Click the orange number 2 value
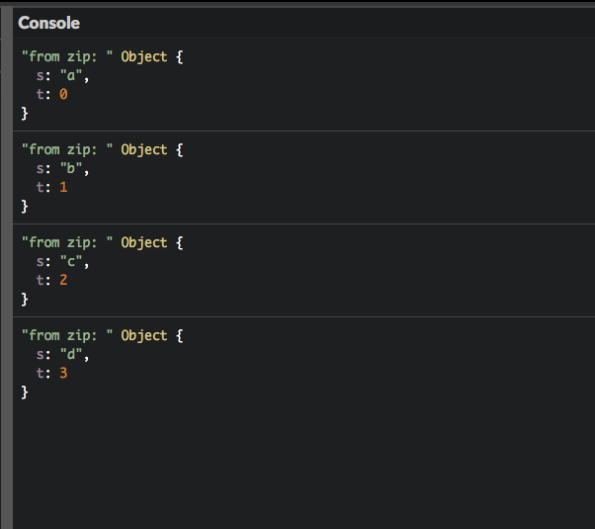 click(63, 281)
